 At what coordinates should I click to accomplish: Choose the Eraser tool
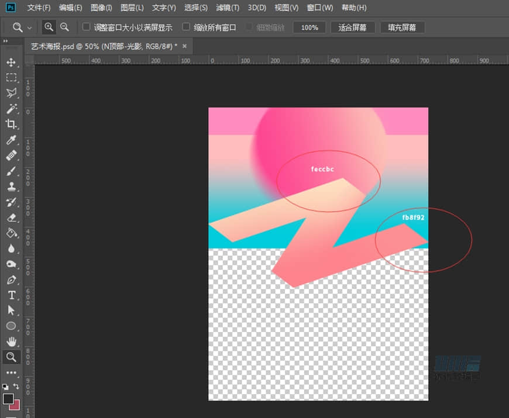(x=11, y=217)
